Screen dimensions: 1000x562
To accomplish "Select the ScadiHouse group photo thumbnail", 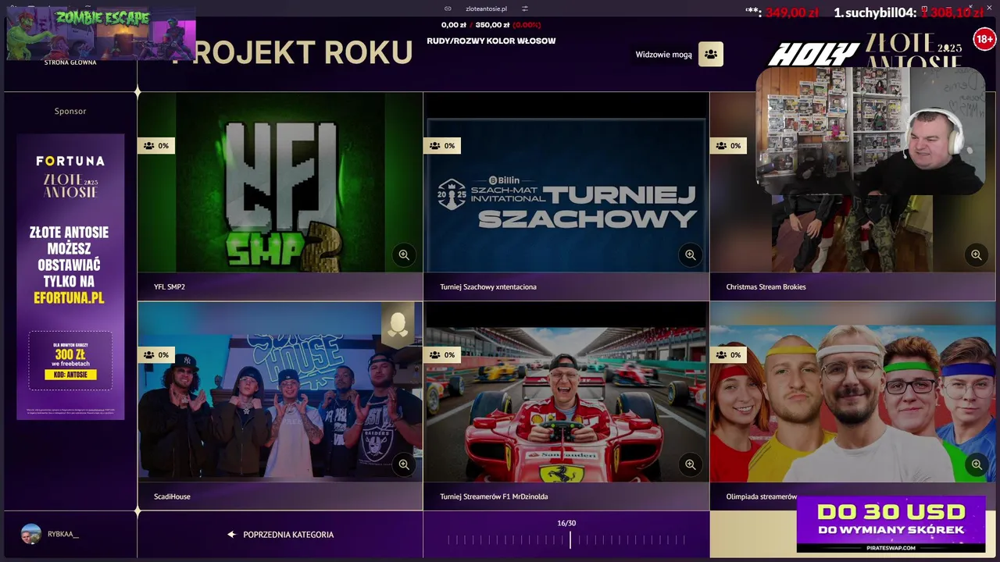I will click(280, 392).
